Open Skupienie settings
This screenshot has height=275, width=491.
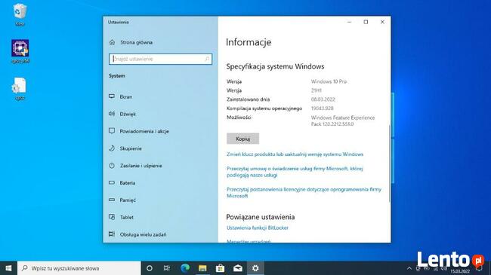[x=125, y=148]
